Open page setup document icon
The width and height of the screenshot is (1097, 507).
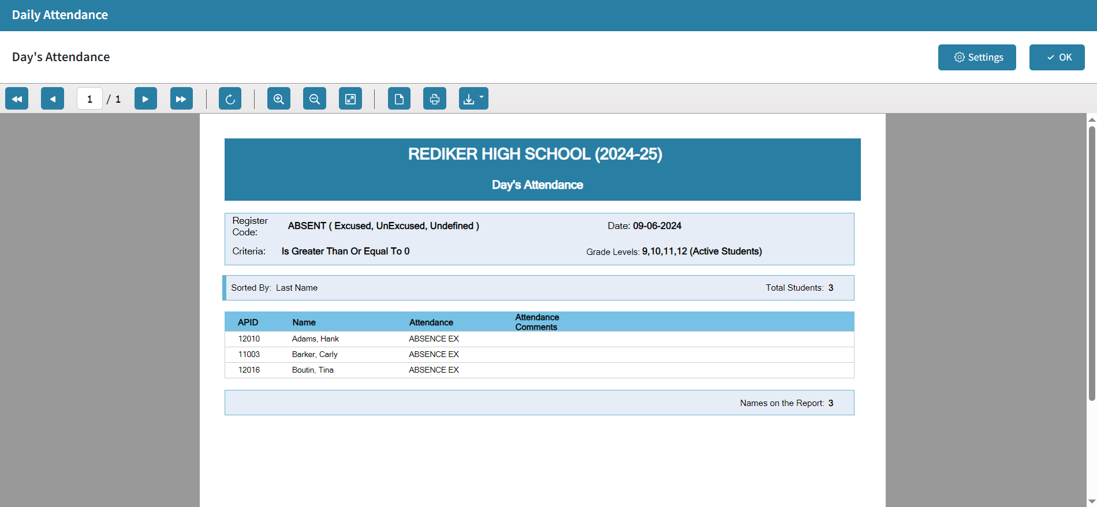pyautogui.click(x=399, y=99)
